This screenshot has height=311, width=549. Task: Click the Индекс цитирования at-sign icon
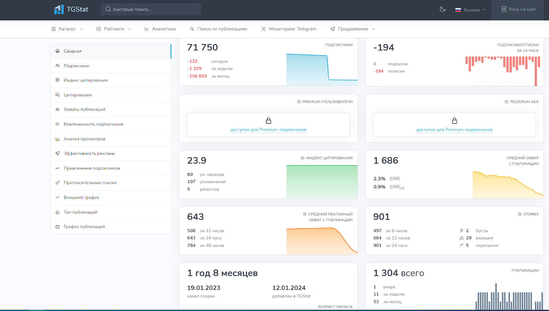point(58,80)
